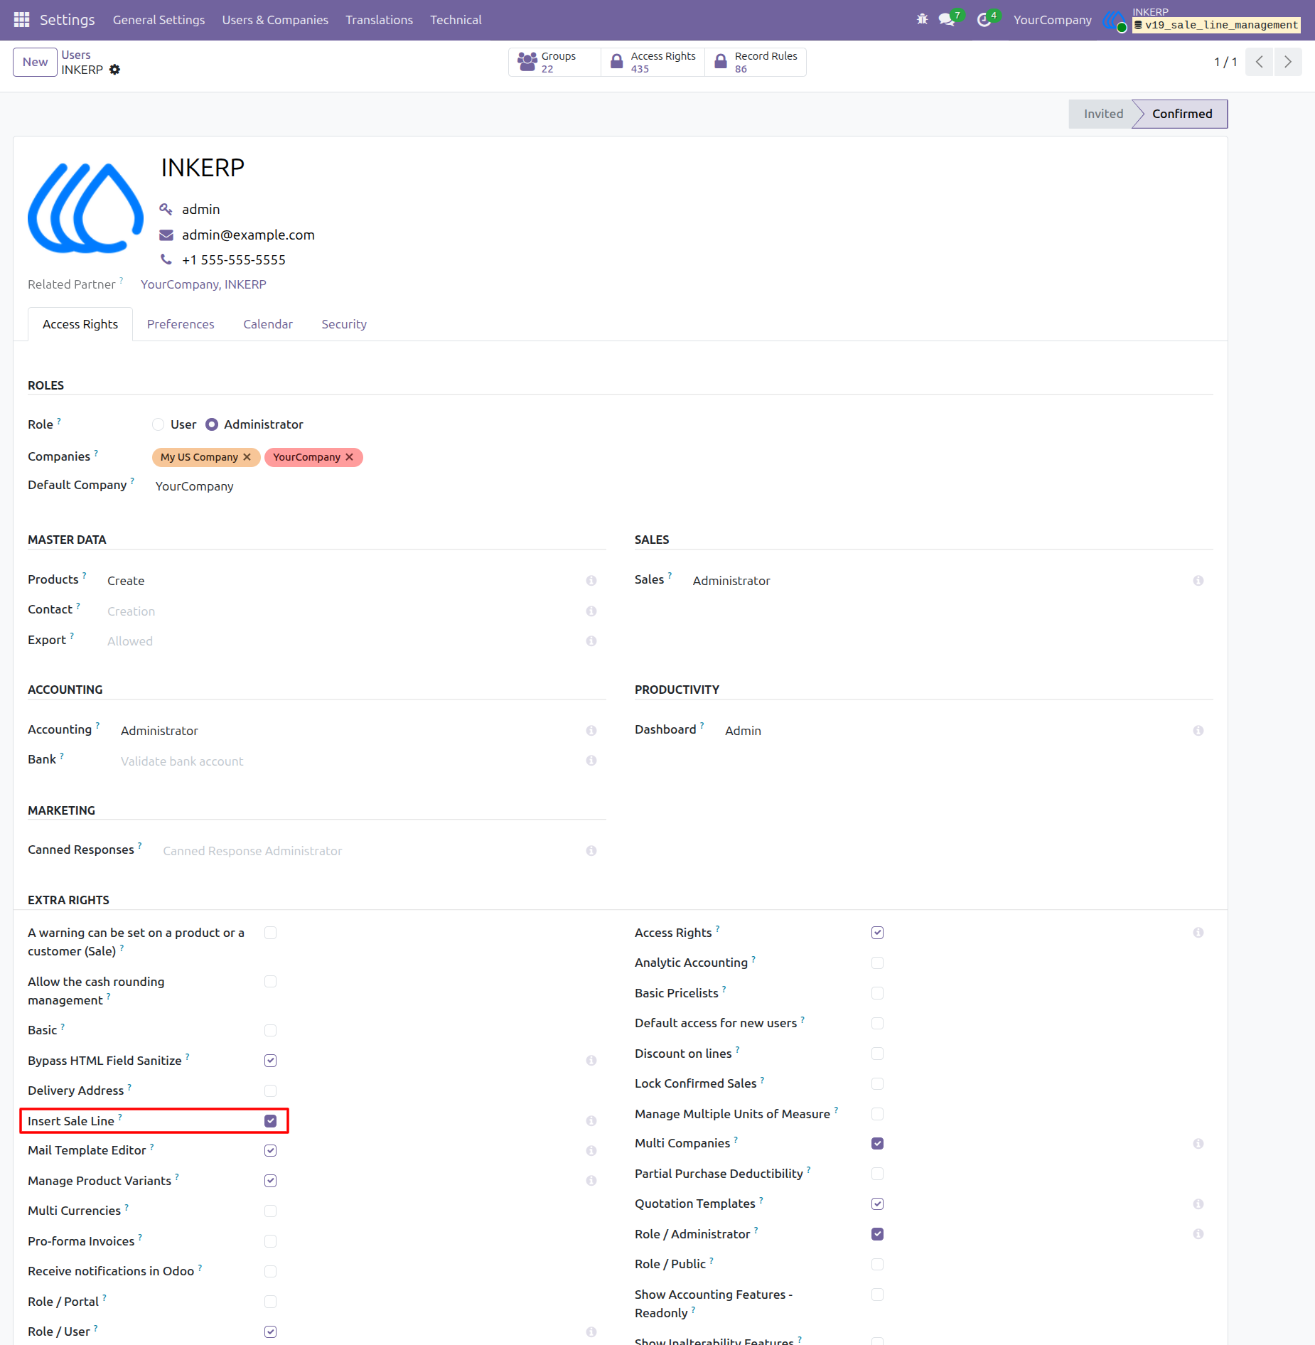Open the Sales access level dropdown
Viewport: 1315px width, 1345px height.
click(x=939, y=581)
